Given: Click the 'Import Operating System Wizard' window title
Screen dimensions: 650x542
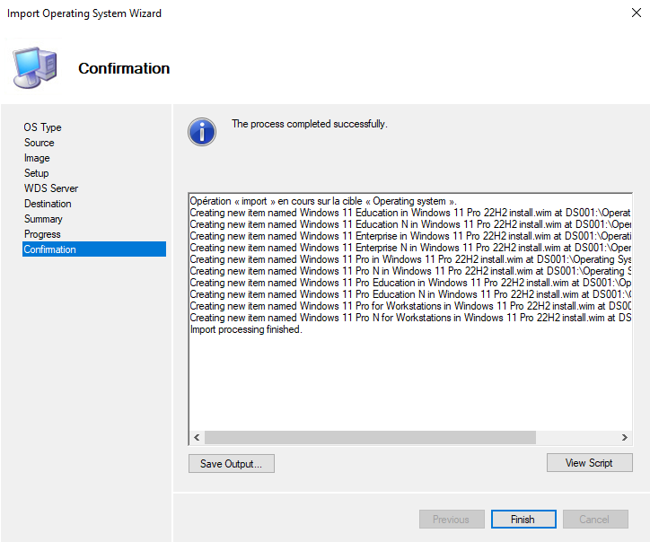Looking at the screenshot, I should click(x=84, y=13).
